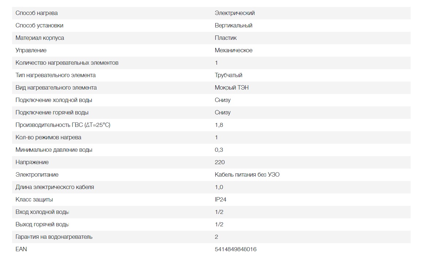Click 'Гарантия на водонагреватель' label
Viewport: 441px width, 264px height.
pyautogui.click(x=54, y=237)
